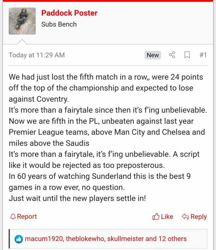Open skullmeister's profile from the likes list
216x250 pixels.
[125, 239]
